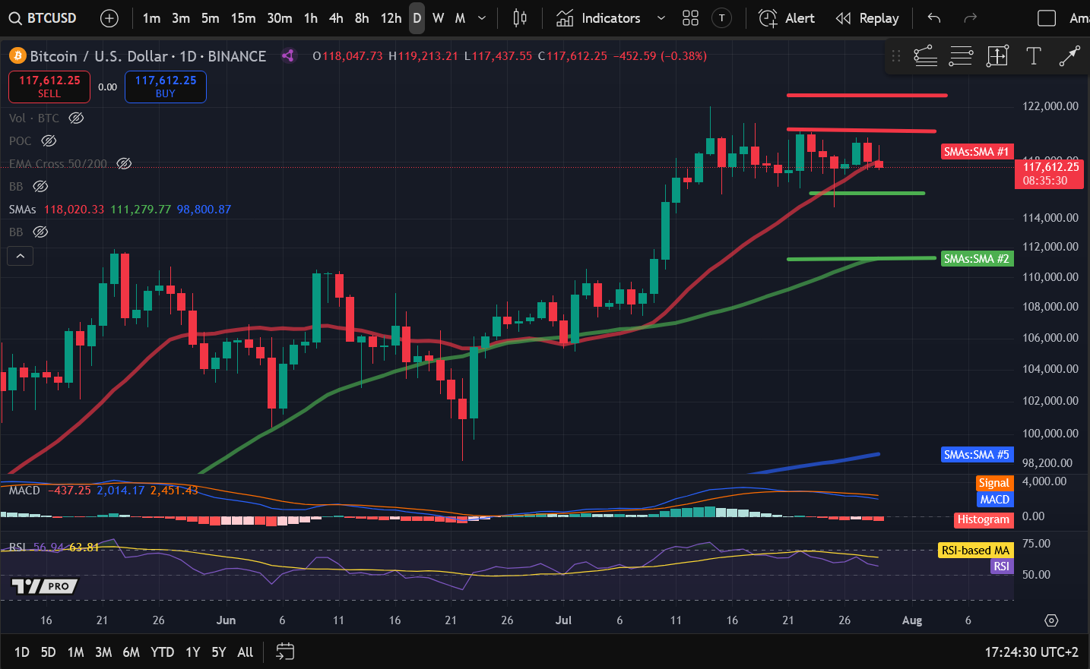Viewport: 1090px width, 669px height.
Task: Select the MACD indicator legend
Action: 24,491
